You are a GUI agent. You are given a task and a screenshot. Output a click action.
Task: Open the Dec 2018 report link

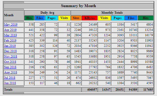[10, 51]
